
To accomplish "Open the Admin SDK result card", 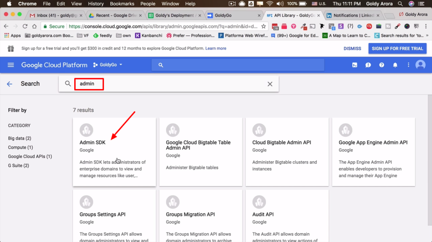I will click(115, 152).
